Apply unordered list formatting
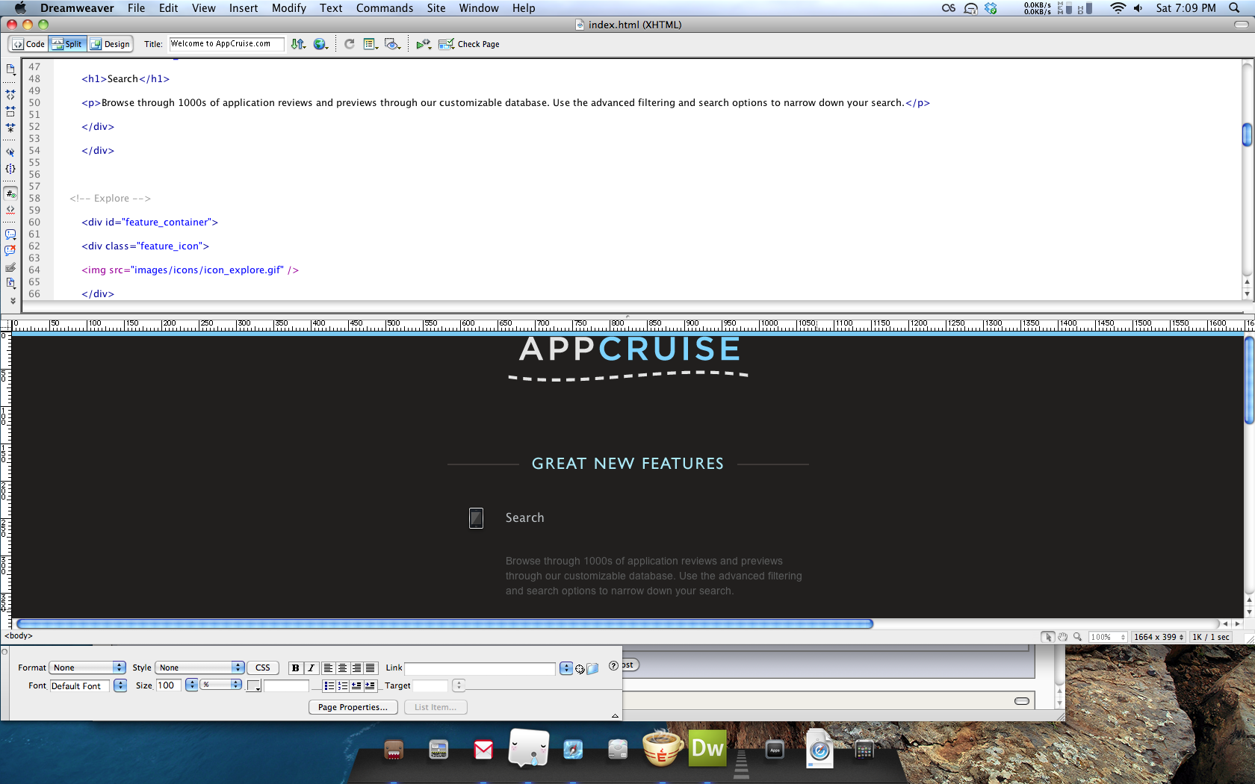The height and width of the screenshot is (784, 1255). click(x=329, y=685)
